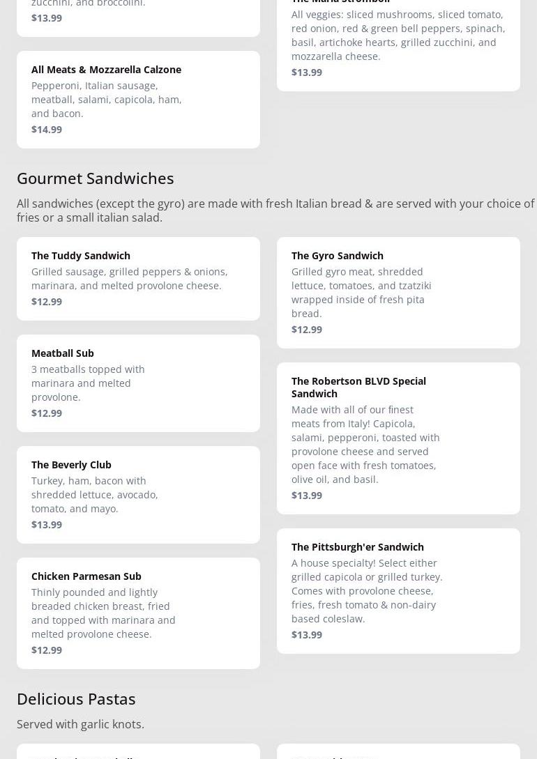Image resolution: width=537 pixels, height=759 pixels.
Task: Click the sandwiches bread and sides note
Action: coord(275,210)
